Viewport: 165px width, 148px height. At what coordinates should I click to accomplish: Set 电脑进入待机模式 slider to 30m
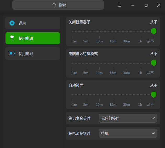pos(127,63)
